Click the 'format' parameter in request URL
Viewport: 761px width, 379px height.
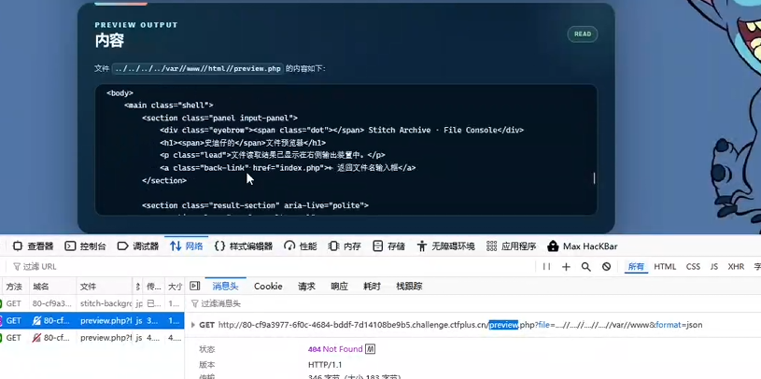[x=669, y=325]
